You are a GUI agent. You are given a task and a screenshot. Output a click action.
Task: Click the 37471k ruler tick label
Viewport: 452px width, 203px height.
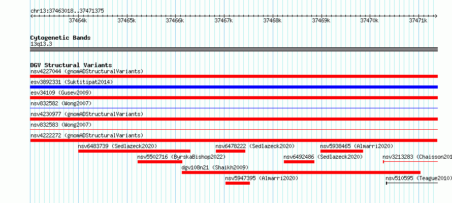point(418,20)
